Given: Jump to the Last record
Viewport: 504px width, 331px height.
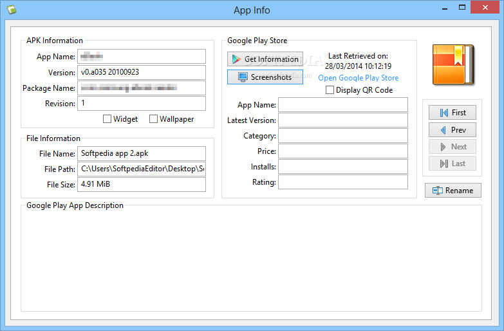Looking at the screenshot, I should pyautogui.click(x=453, y=164).
